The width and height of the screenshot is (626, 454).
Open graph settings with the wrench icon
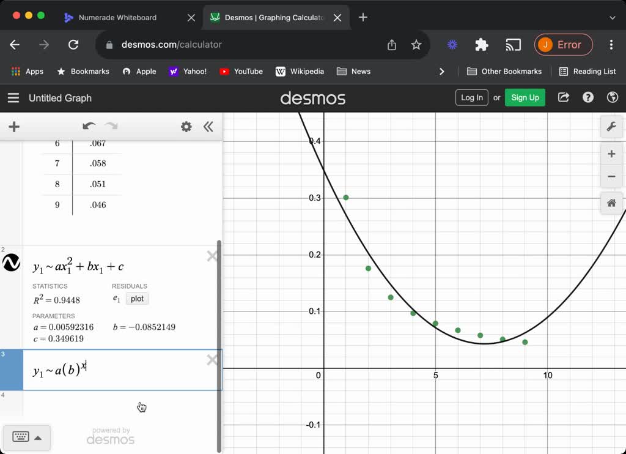(611, 127)
